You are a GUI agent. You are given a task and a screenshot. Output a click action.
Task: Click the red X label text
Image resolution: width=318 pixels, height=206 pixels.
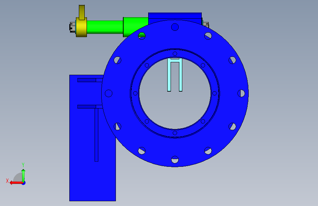coord(7,181)
